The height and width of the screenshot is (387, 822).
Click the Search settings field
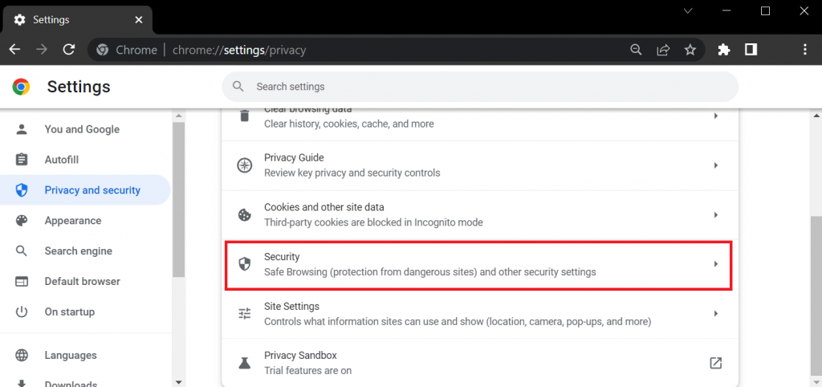[x=482, y=87]
